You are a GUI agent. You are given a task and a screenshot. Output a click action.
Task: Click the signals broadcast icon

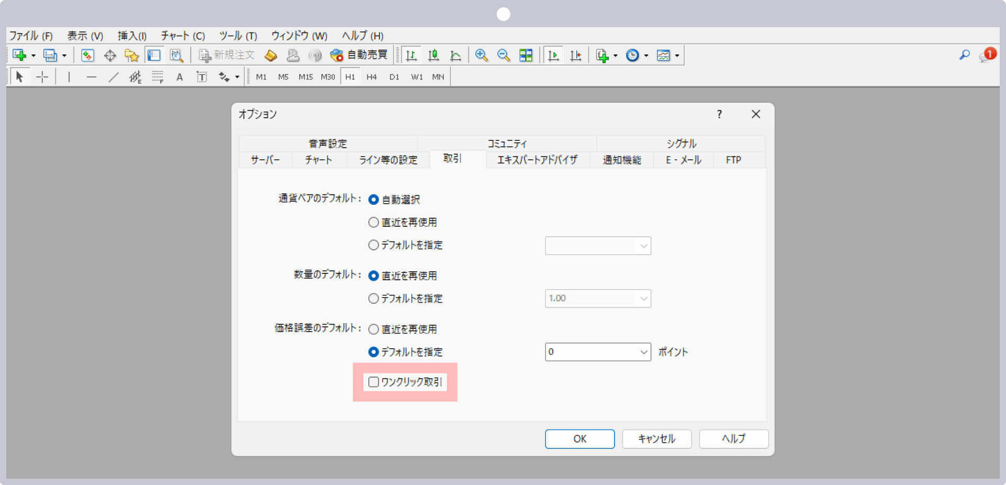click(315, 55)
